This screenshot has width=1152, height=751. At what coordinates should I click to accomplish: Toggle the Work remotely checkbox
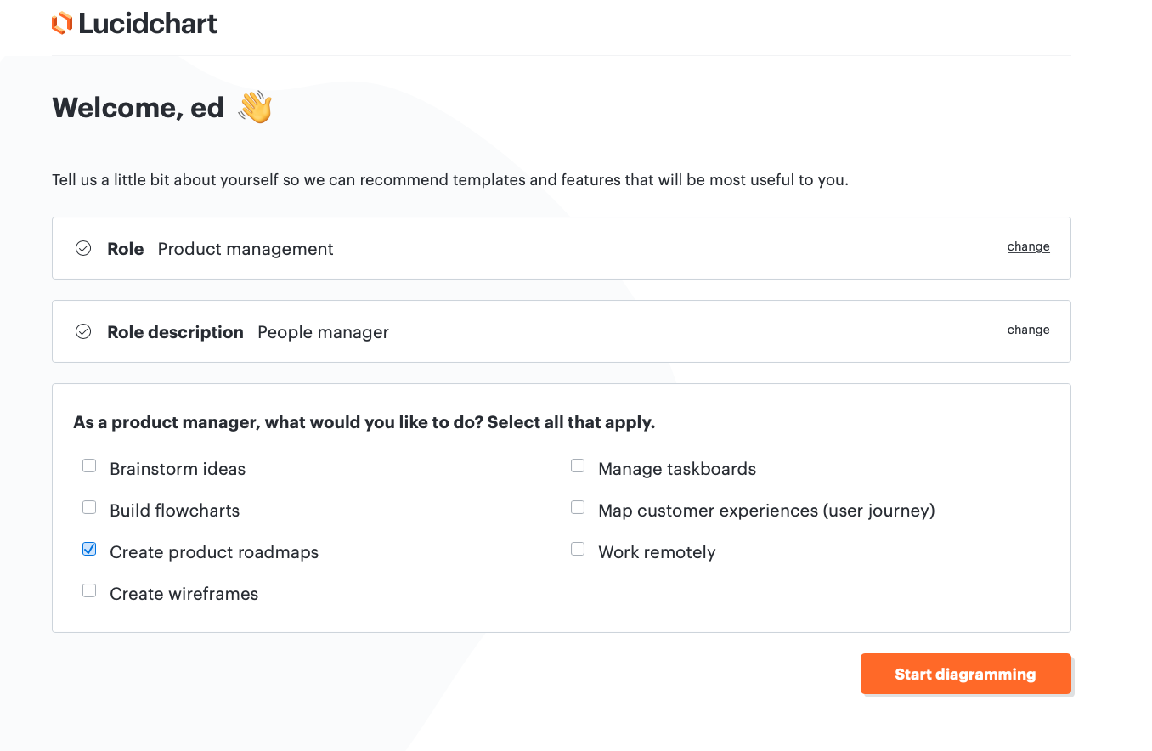pos(578,549)
